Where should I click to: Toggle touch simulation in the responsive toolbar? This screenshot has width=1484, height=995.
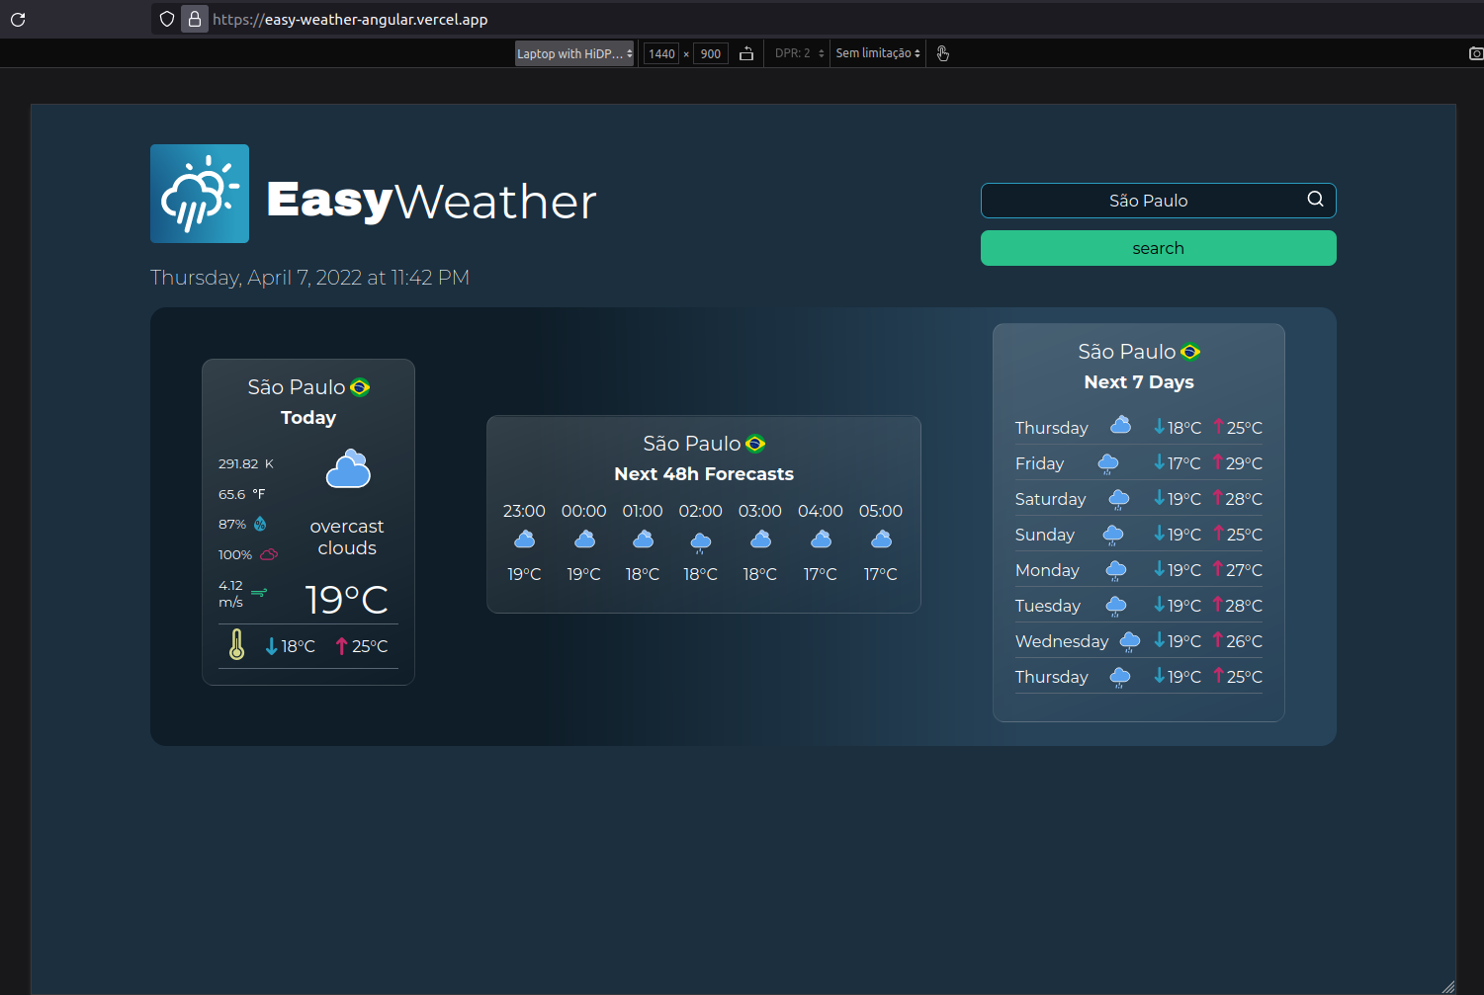click(942, 53)
